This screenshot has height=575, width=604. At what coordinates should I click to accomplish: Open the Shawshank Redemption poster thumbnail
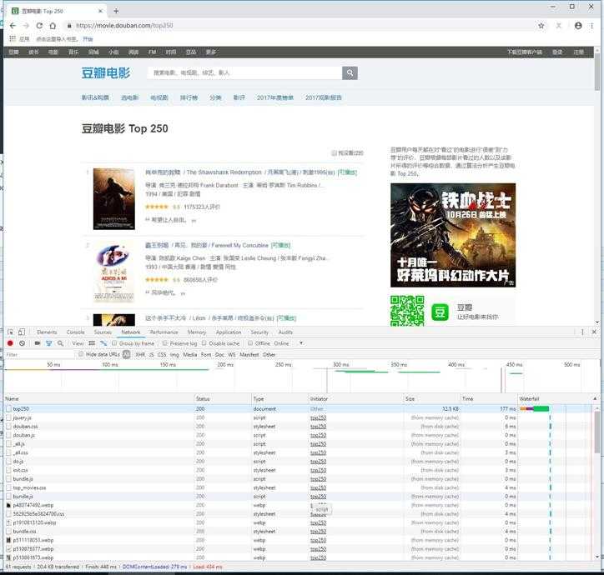114,199
